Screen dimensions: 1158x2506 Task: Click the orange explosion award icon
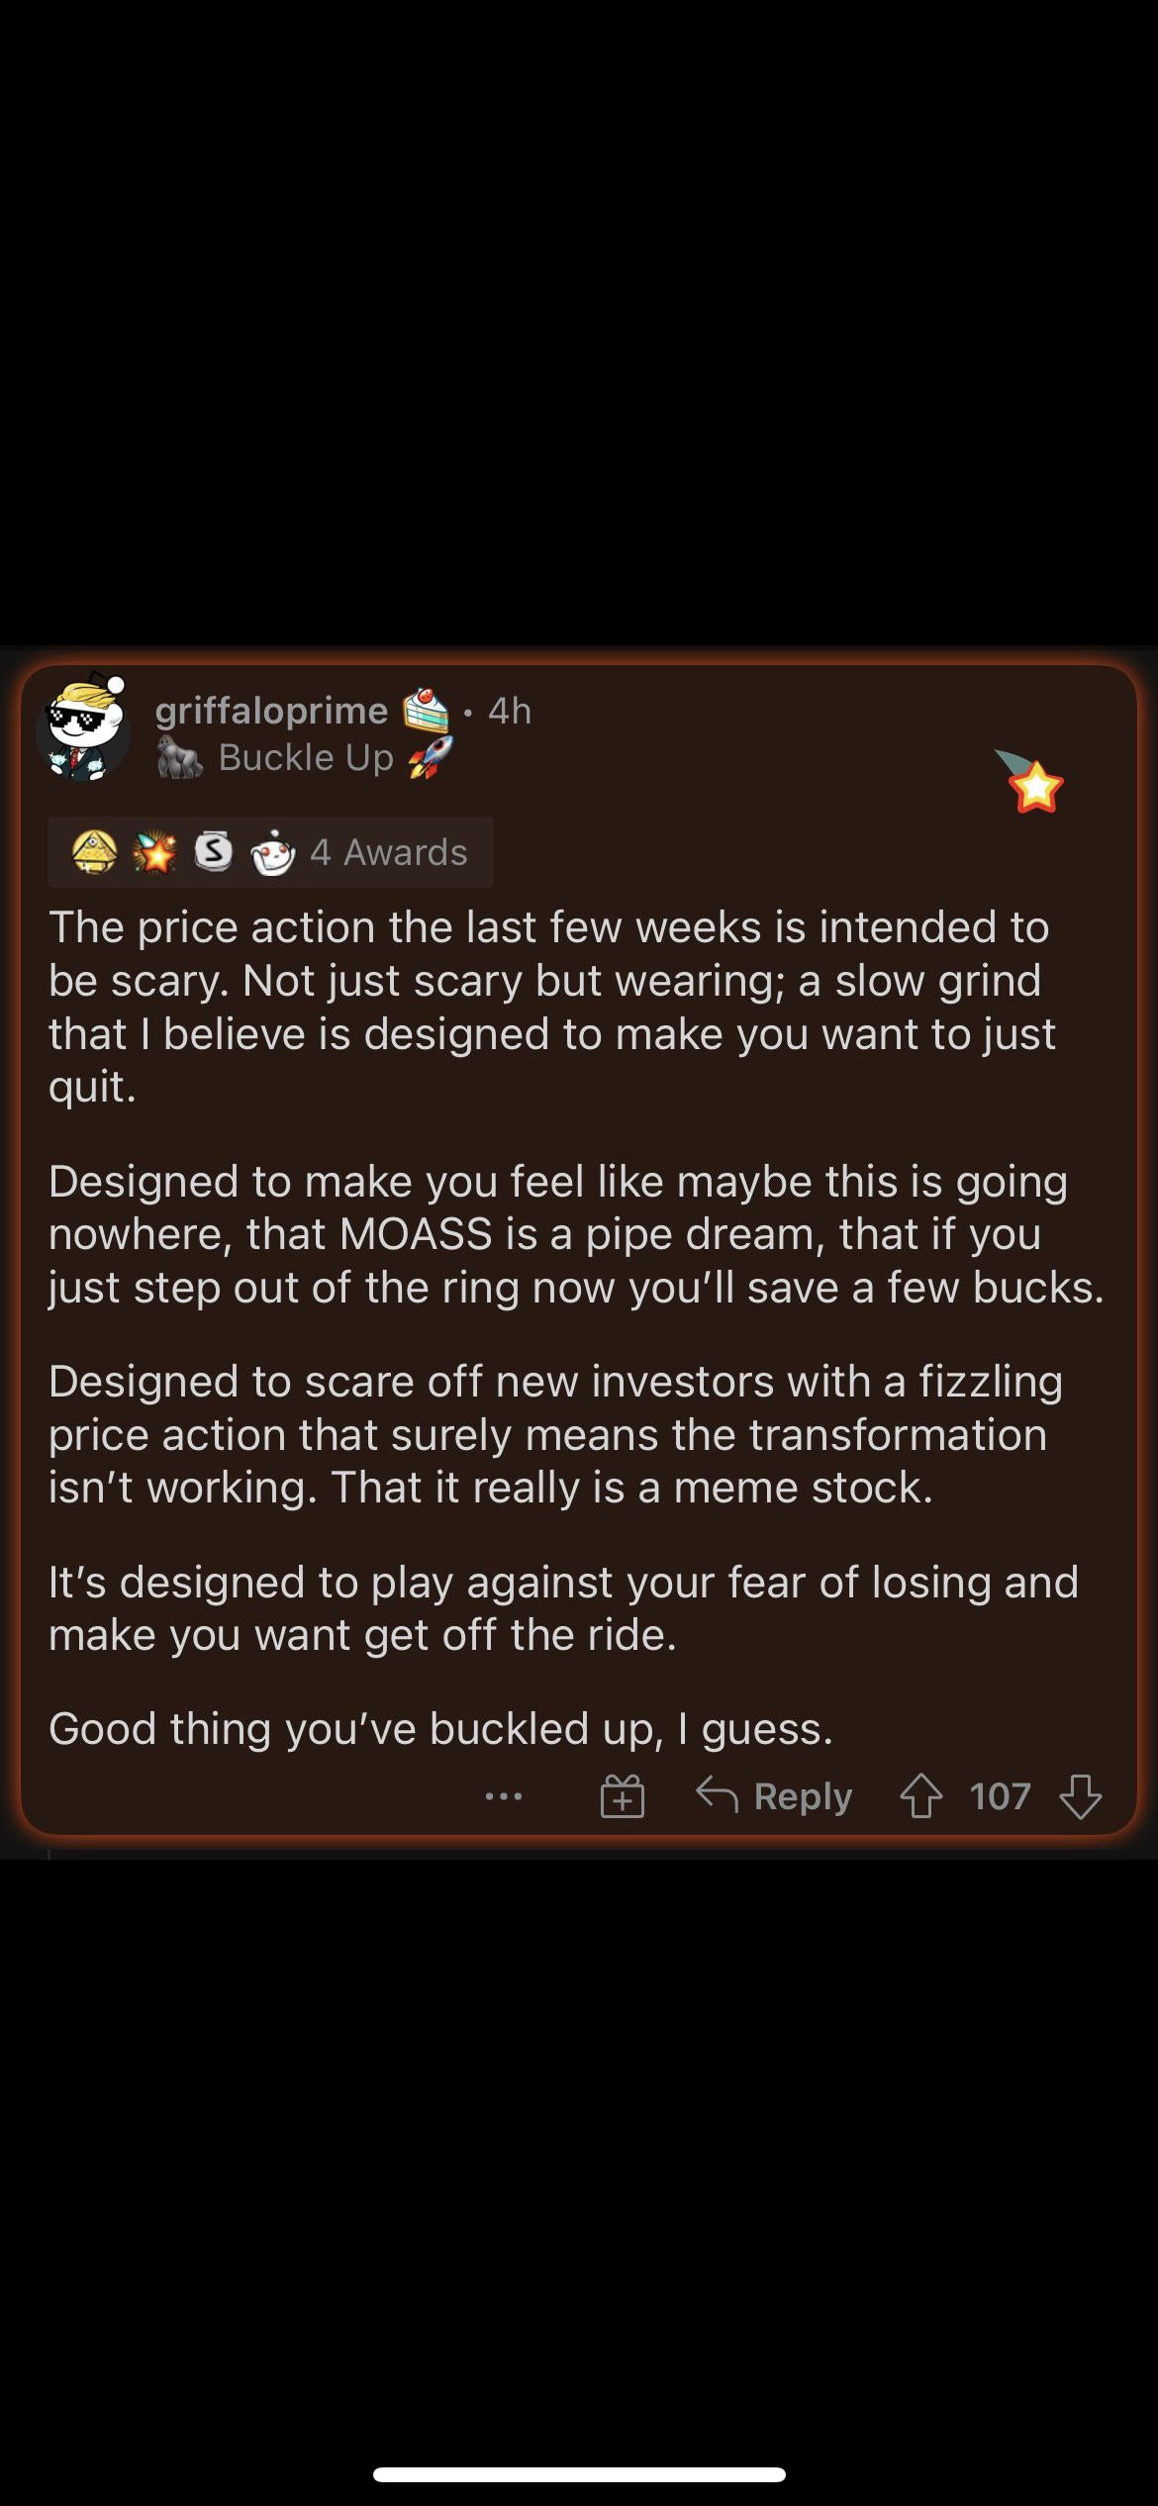click(155, 852)
